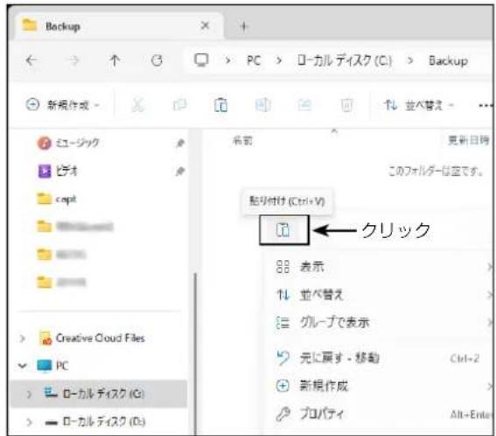Click the Back navigation arrow
The height and width of the screenshot is (436, 496).
point(31,60)
